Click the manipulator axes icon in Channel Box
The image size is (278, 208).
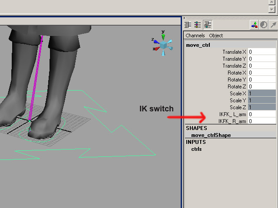pyautogui.click(x=254, y=25)
